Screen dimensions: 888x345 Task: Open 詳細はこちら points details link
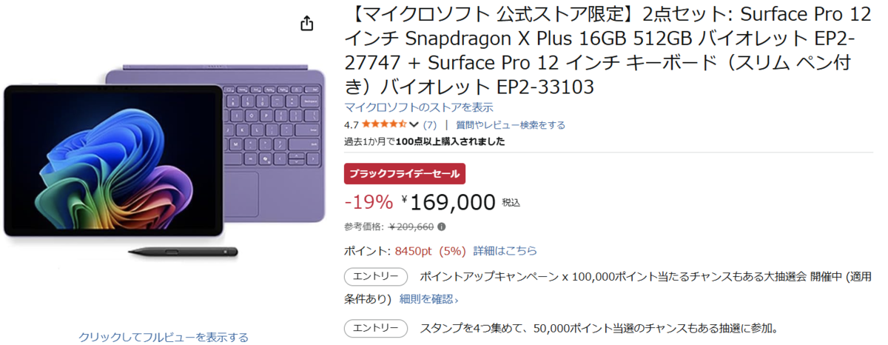tap(505, 251)
